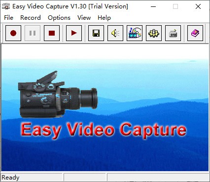Screen dimensions: 210x182
Task: Click the application icon in the title bar
Action: pyautogui.click(x=6, y=6)
